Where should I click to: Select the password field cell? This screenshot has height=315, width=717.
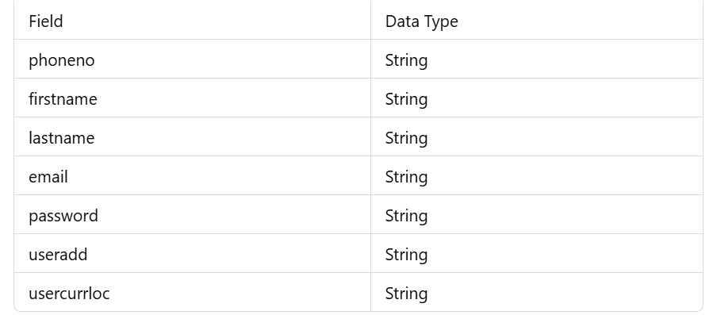(192, 214)
